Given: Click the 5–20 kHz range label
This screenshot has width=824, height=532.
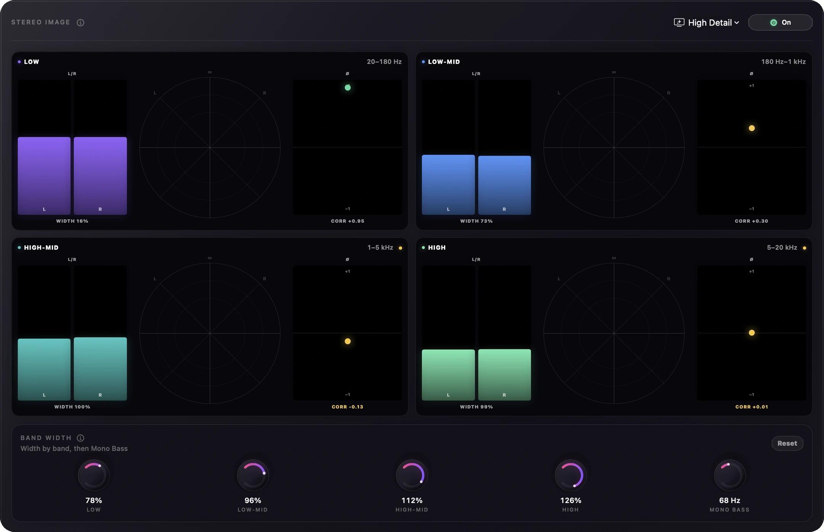Looking at the screenshot, I should (x=782, y=248).
